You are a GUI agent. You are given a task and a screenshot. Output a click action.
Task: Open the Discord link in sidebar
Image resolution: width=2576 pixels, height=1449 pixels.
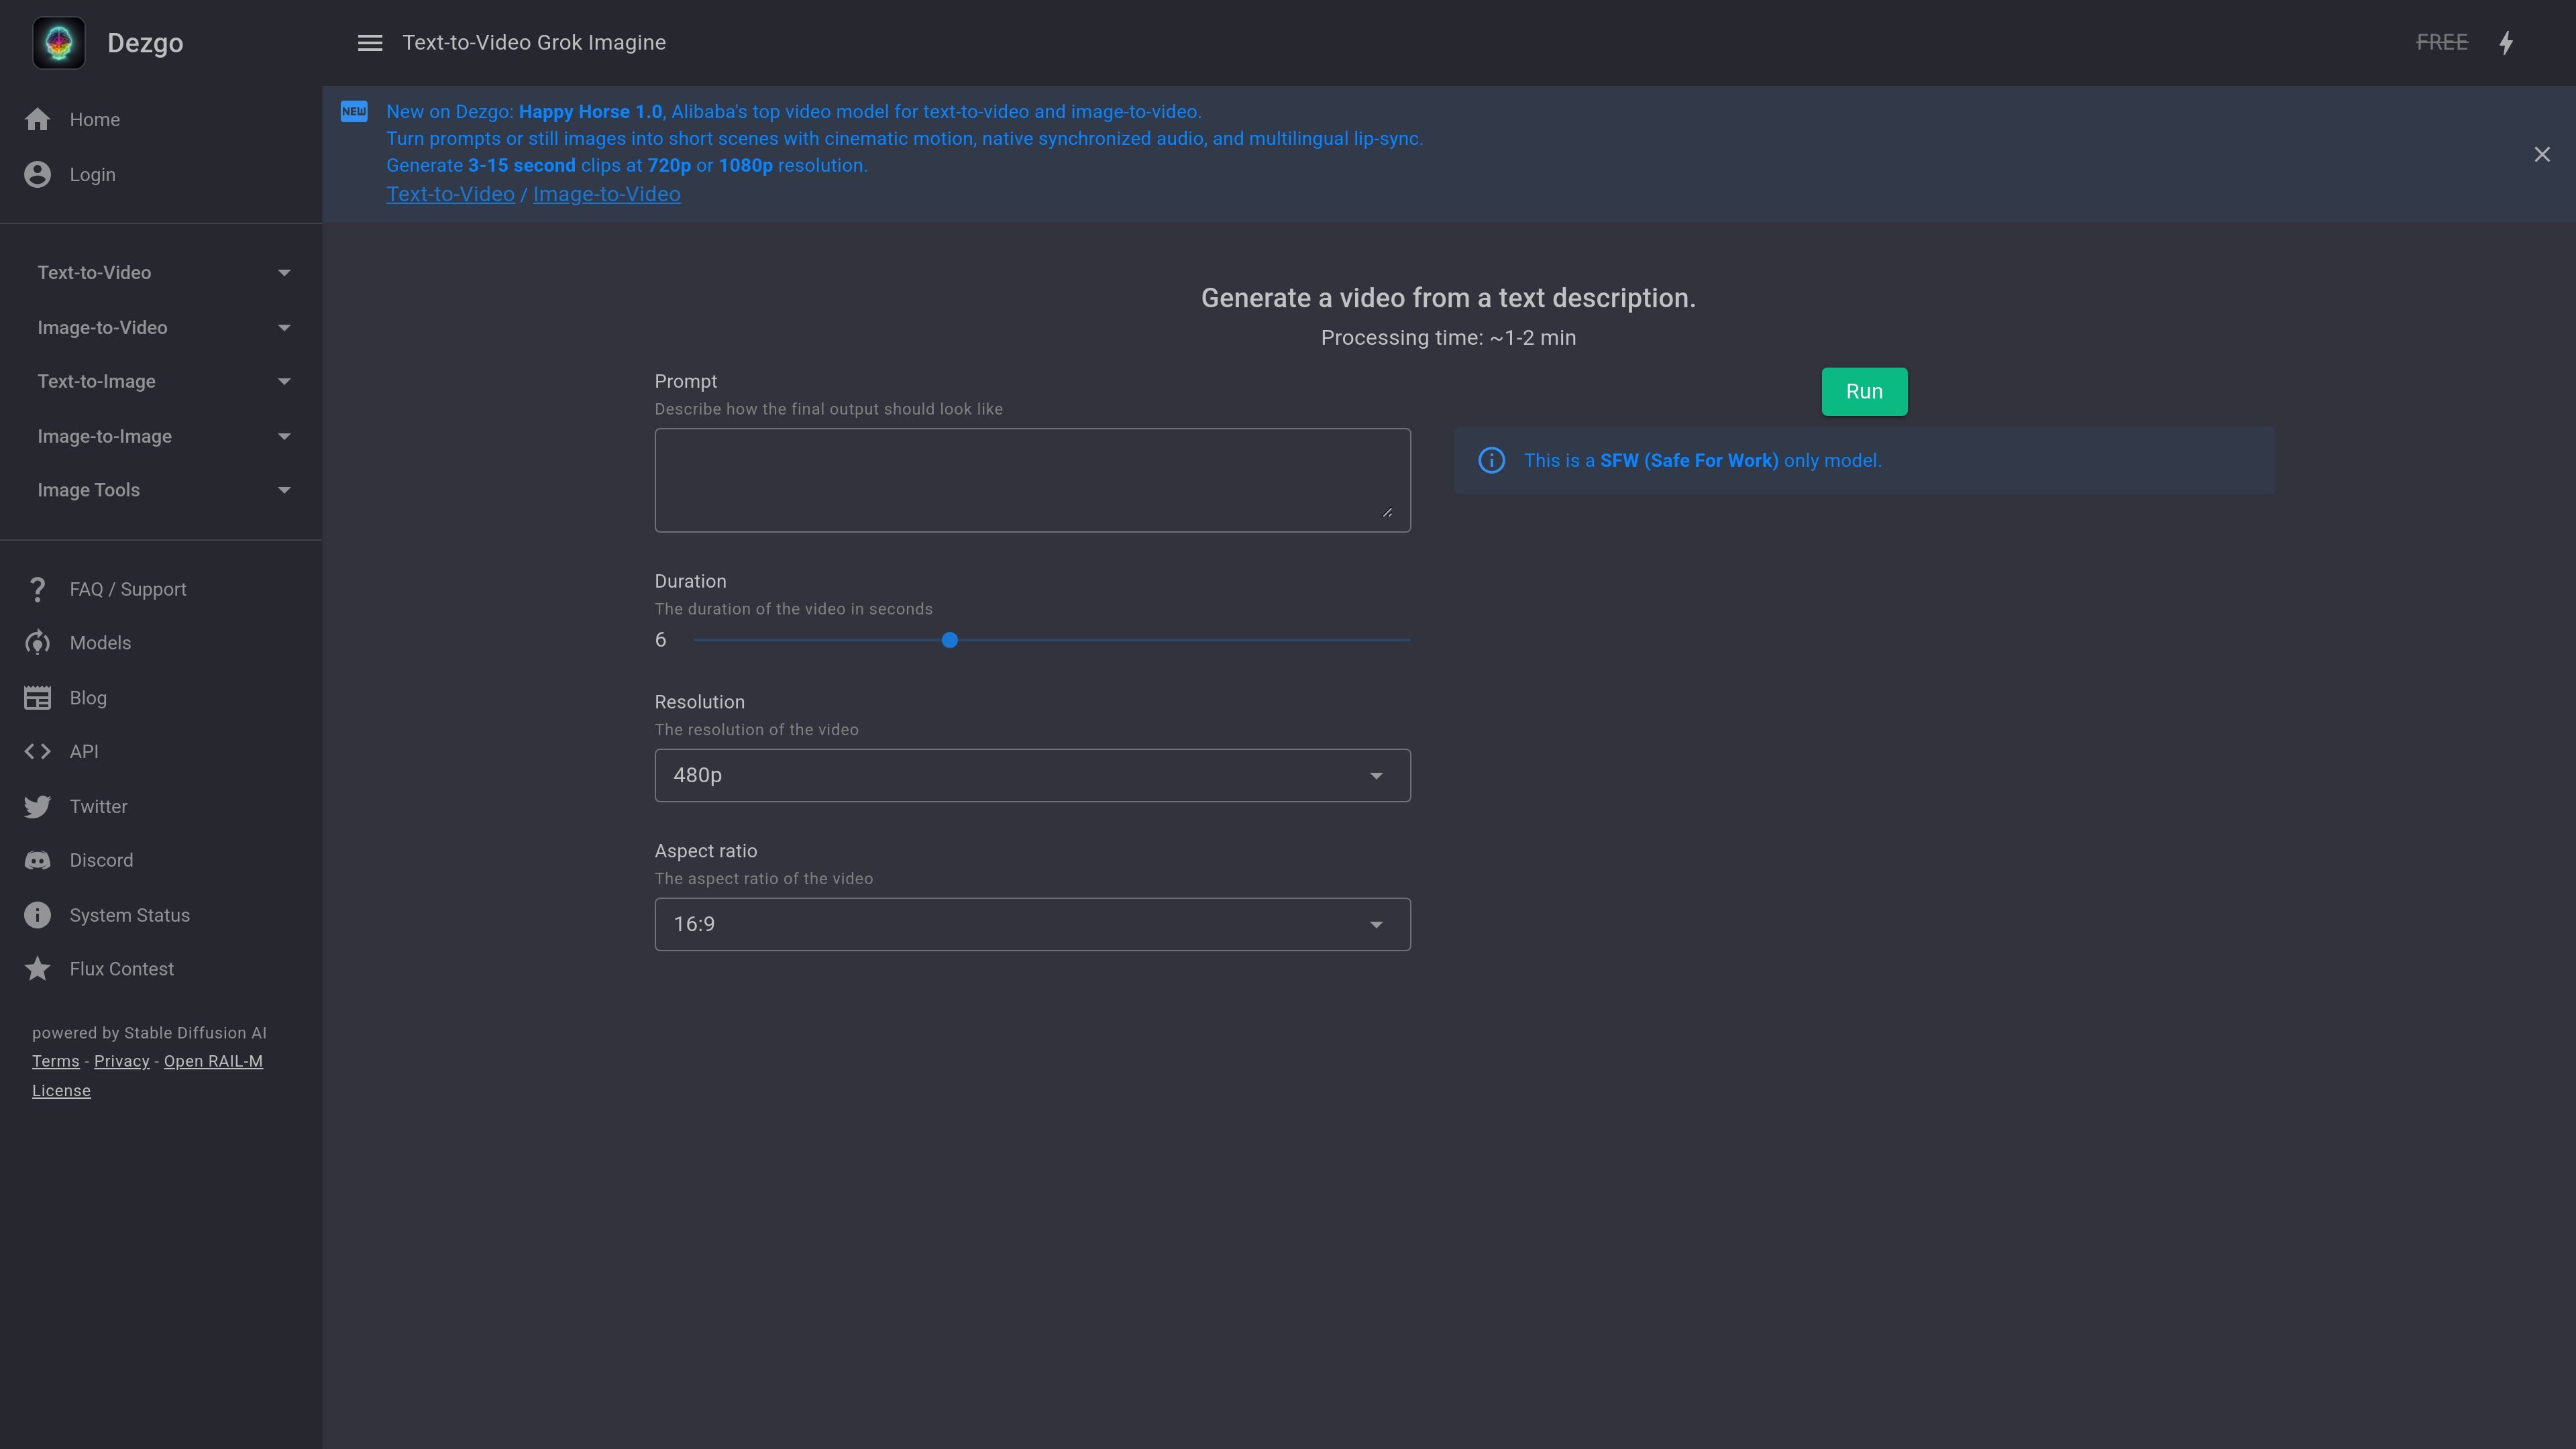[x=161, y=861]
